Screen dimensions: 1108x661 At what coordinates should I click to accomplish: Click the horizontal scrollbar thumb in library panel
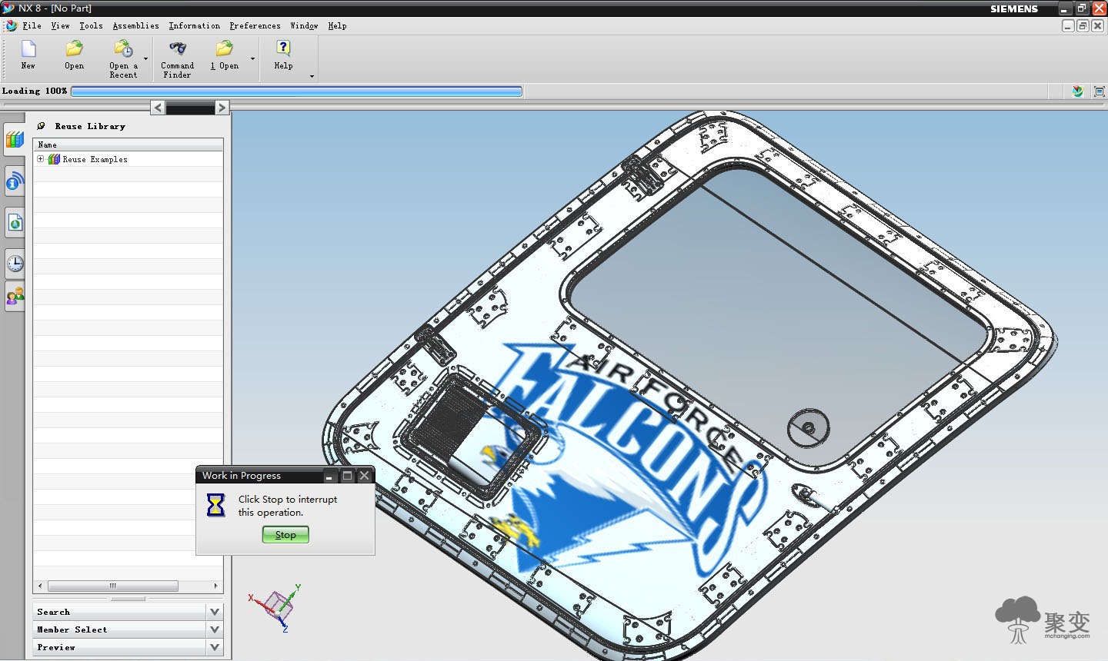coord(113,586)
